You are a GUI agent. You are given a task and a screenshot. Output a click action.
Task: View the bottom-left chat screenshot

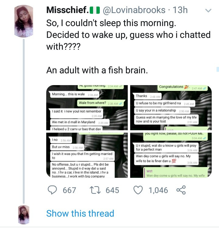(x=87, y=155)
